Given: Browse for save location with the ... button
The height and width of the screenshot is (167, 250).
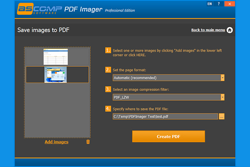Looking at the screenshot, I should (222, 116).
